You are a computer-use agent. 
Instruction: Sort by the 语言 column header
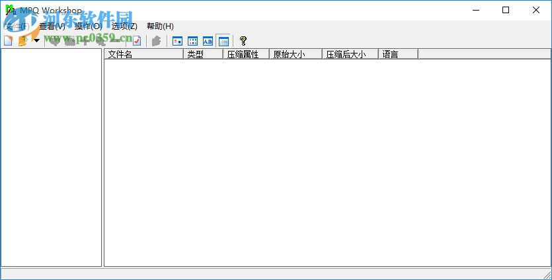coord(398,54)
